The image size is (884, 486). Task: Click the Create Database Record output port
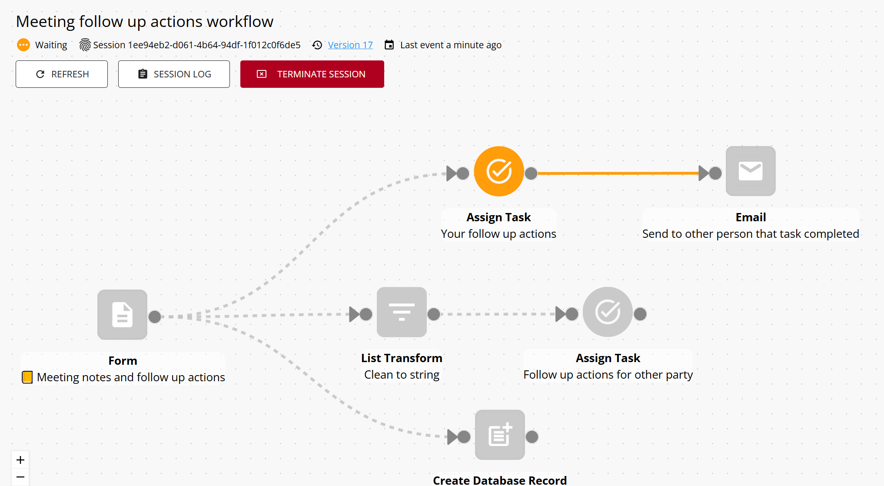pyautogui.click(x=532, y=436)
